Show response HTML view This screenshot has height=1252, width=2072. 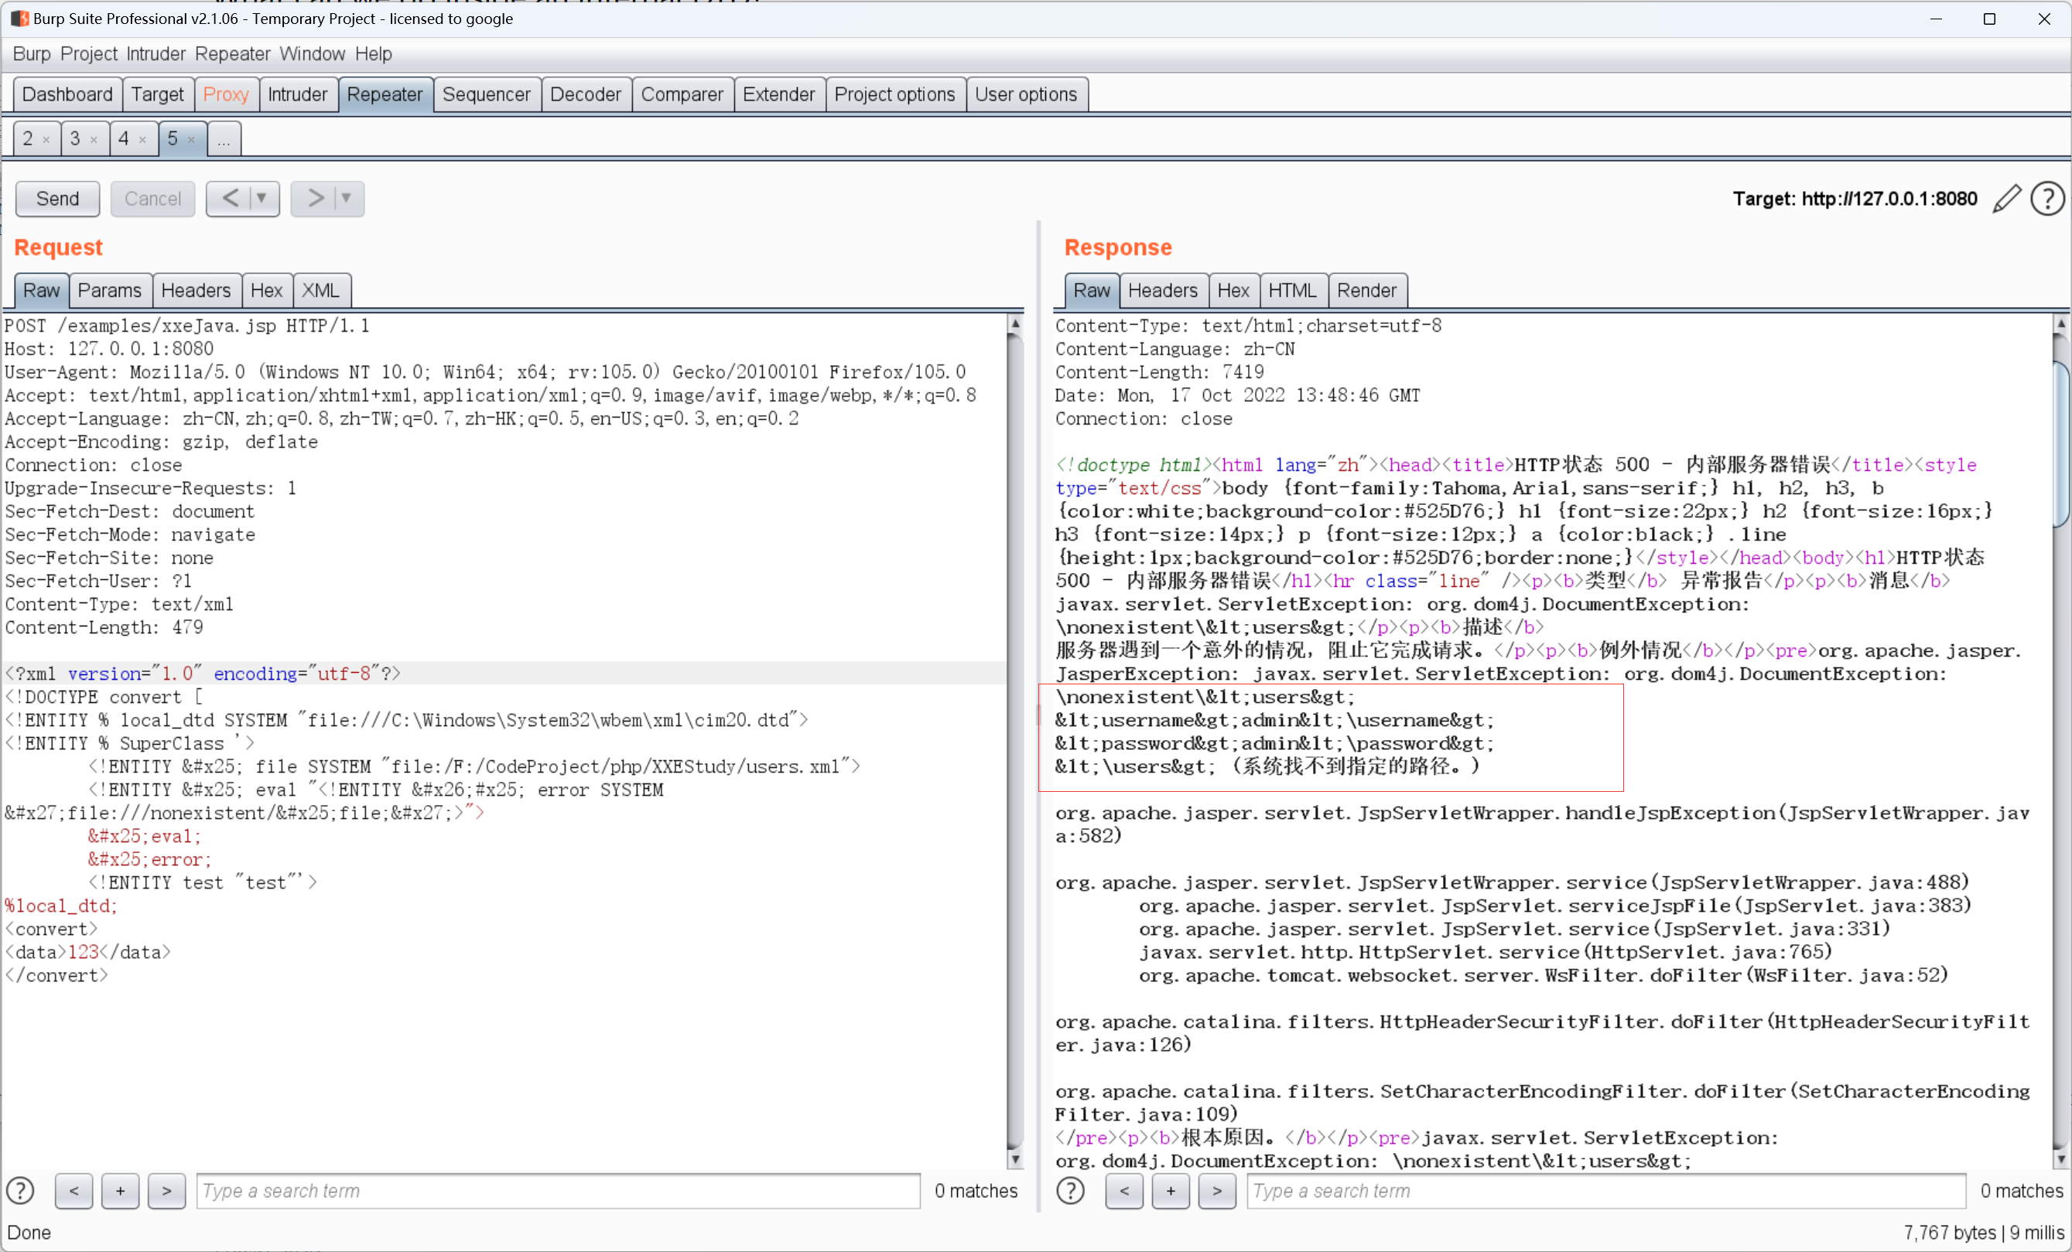click(x=1292, y=291)
